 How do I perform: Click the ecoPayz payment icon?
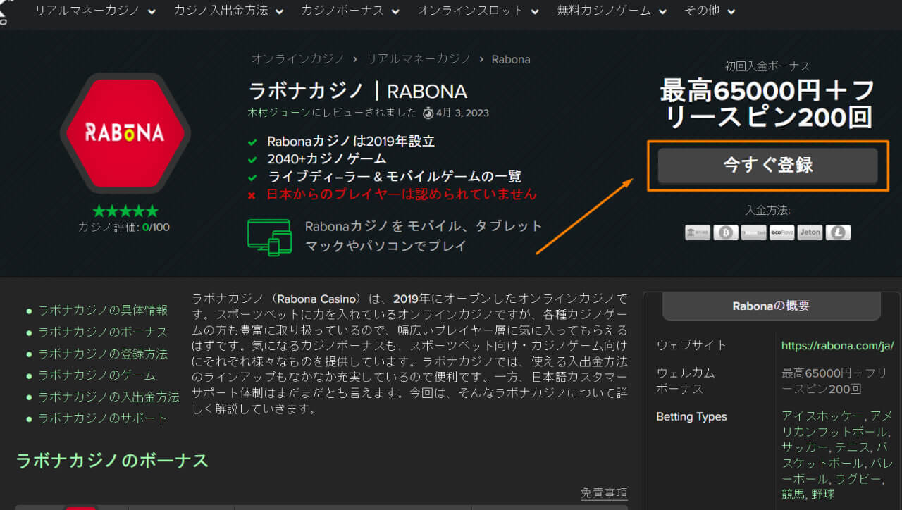coord(781,232)
